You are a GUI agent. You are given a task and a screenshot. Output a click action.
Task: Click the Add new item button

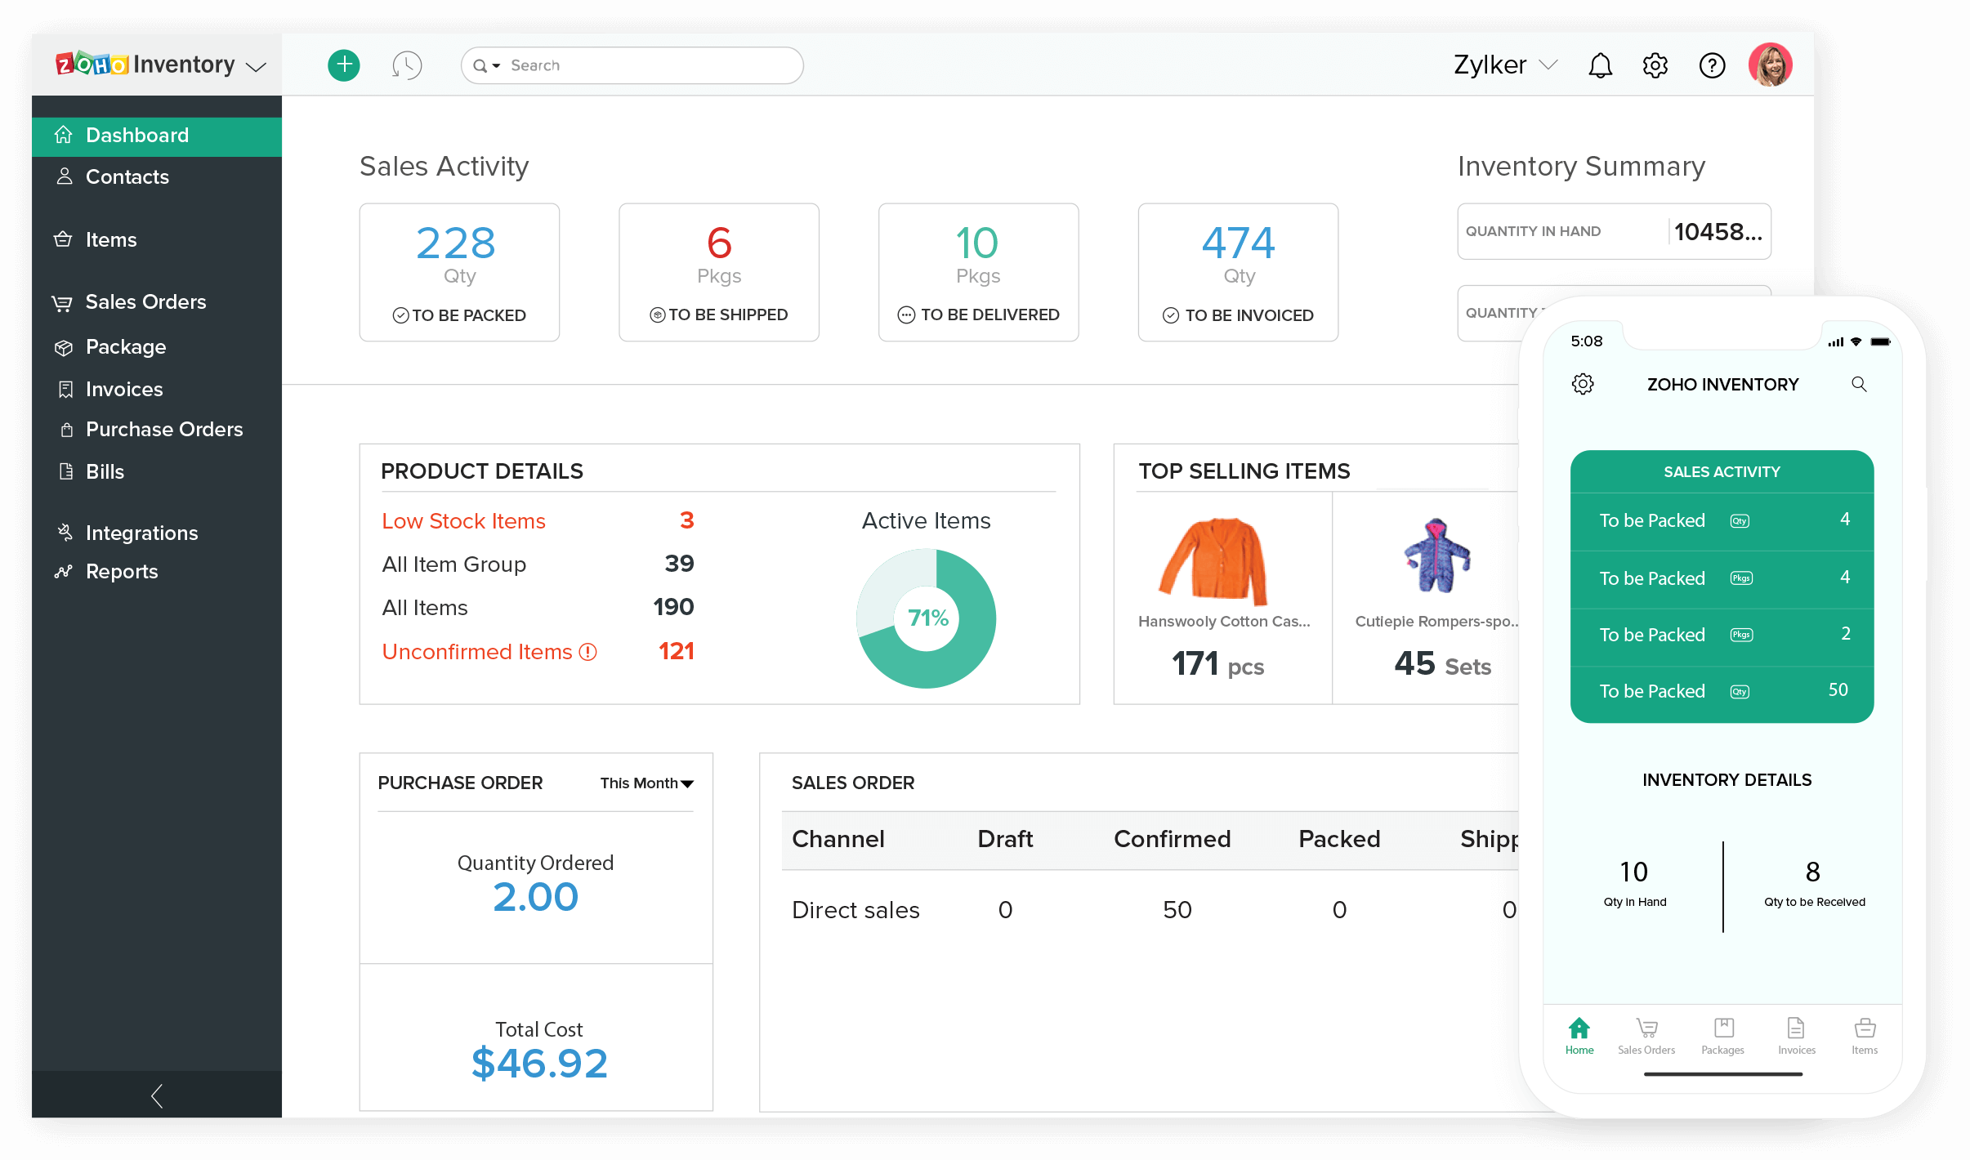[345, 64]
